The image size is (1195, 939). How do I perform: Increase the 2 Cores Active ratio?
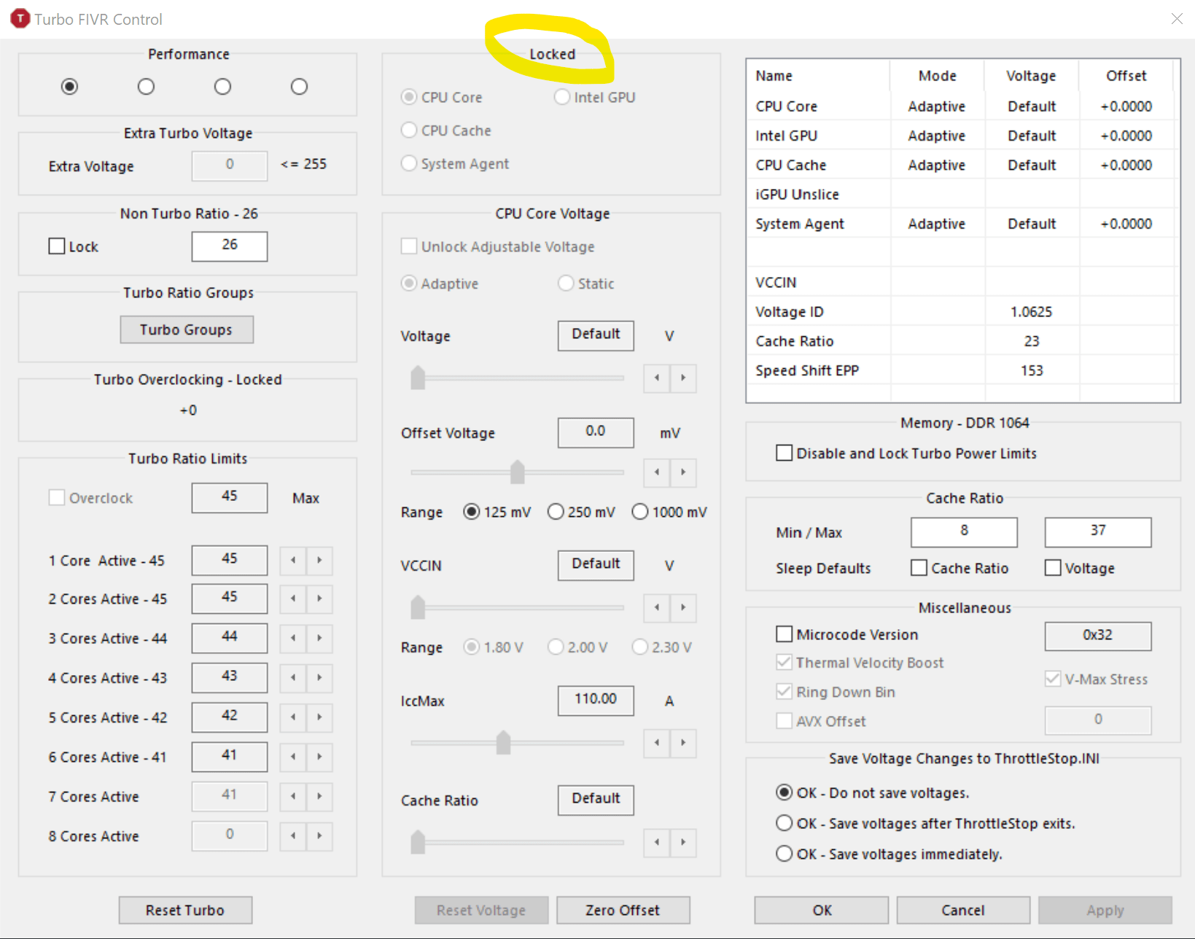[x=319, y=599]
